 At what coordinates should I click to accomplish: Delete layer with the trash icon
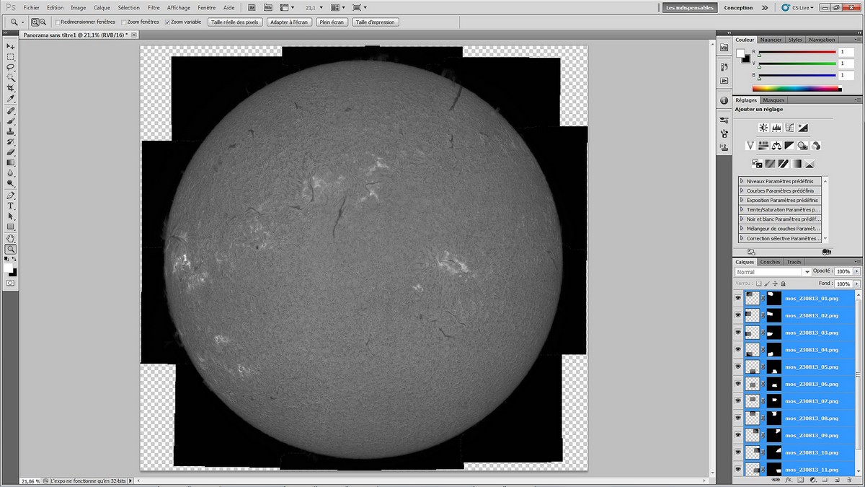[x=849, y=479]
